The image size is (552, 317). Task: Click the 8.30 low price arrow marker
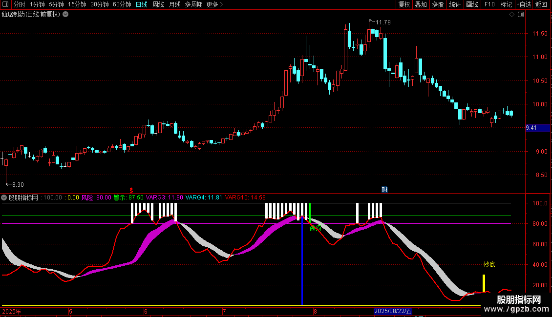(x=15, y=184)
